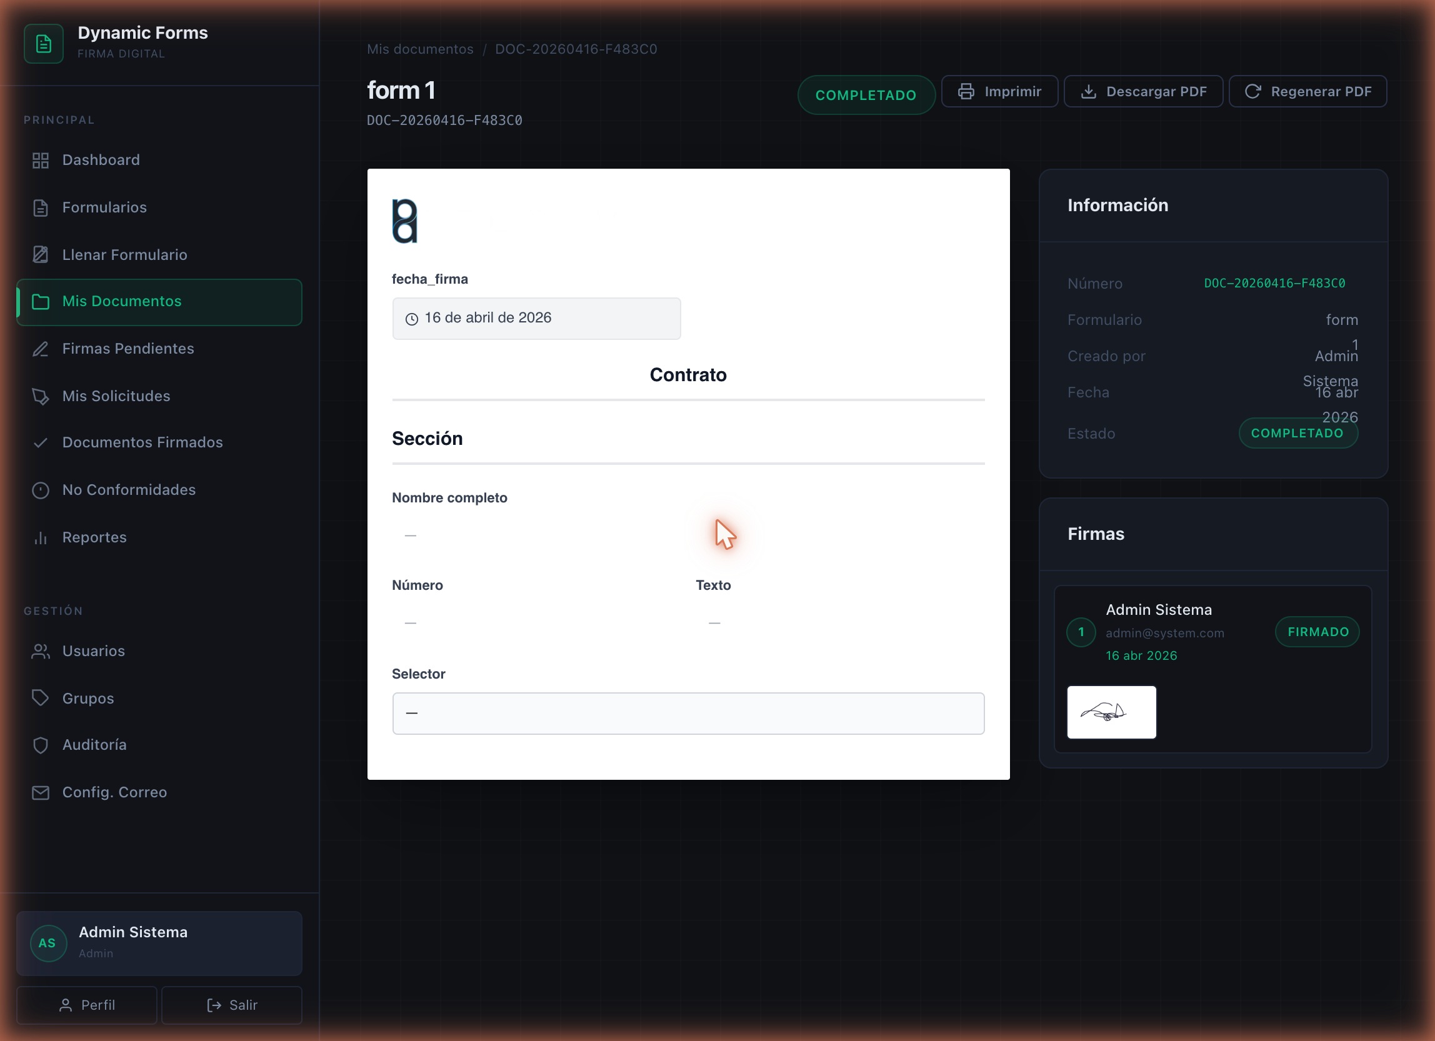Click the Firmas panel heading

[x=1096, y=534]
